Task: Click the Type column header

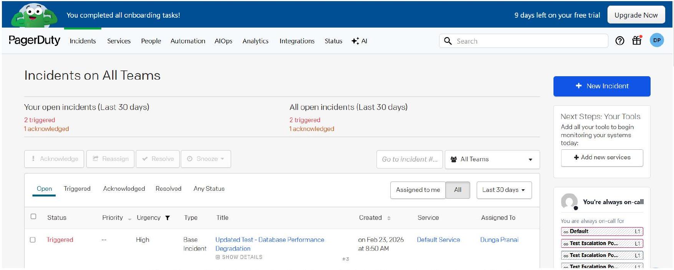Action: (x=191, y=218)
